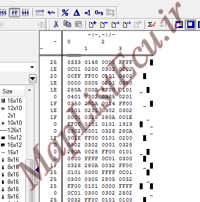Click the scissors Cut icon

56,24
